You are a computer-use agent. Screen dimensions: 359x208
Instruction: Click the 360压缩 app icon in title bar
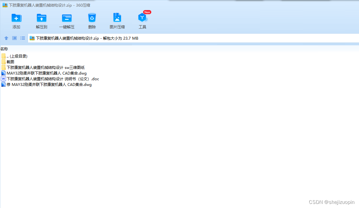click(5, 5)
